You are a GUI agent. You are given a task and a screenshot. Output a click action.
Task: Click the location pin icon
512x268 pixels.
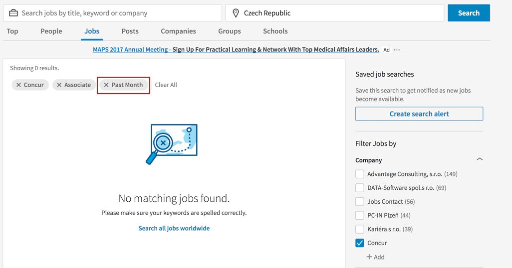pos(236,13)
